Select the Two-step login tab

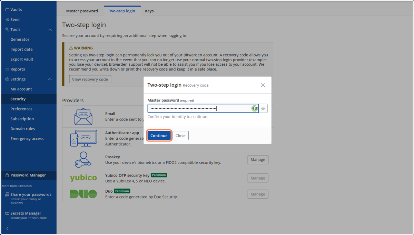pos(121,11)
